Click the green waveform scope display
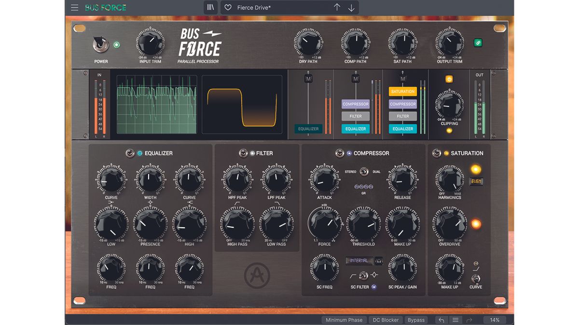Viewport: 579px width, 325px height. coord(157,104)
